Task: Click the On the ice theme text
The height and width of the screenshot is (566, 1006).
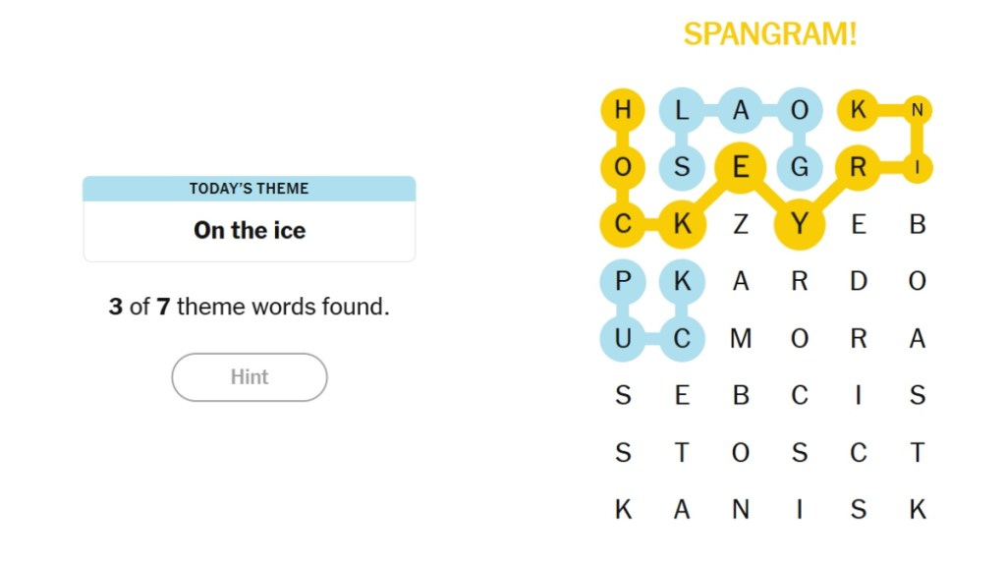Action: [x=249, y=230]
